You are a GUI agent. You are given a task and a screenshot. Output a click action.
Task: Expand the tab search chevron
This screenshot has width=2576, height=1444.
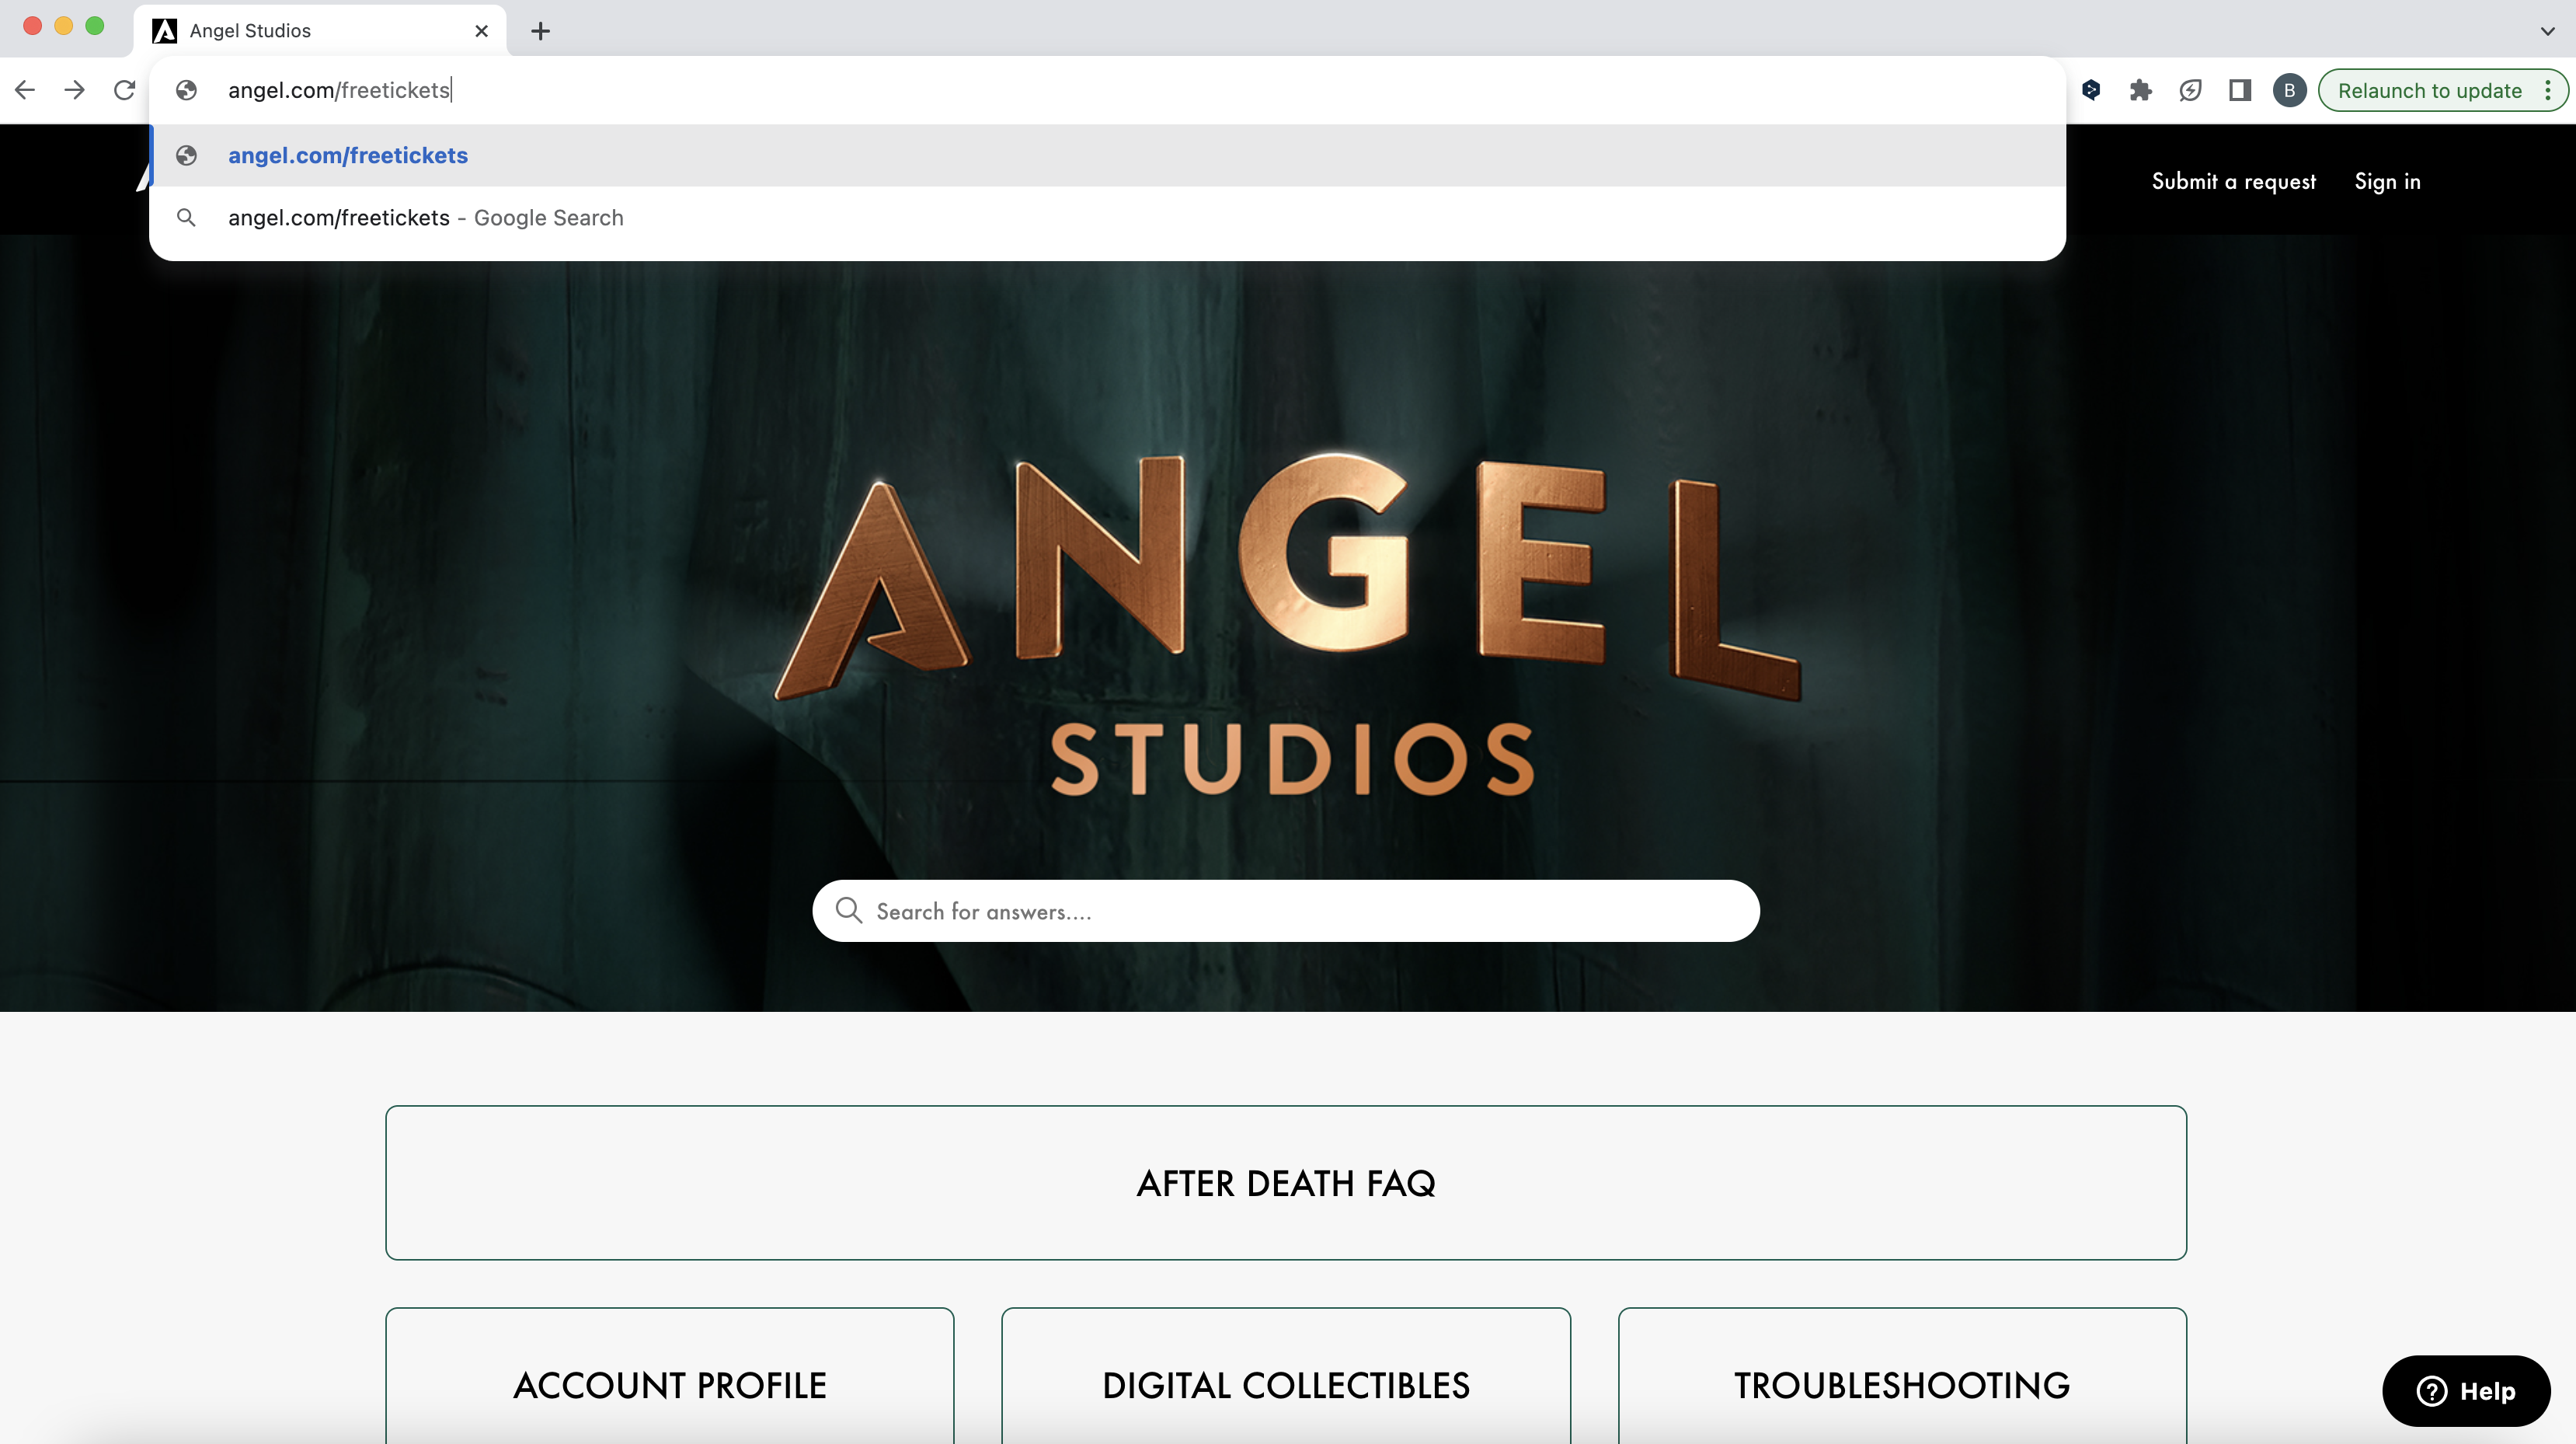(x=2547, y=31)
